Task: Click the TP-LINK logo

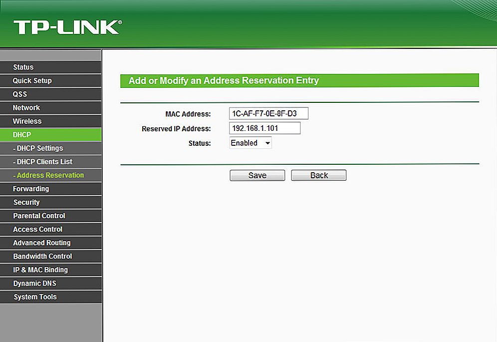Action: click(67, 27)
